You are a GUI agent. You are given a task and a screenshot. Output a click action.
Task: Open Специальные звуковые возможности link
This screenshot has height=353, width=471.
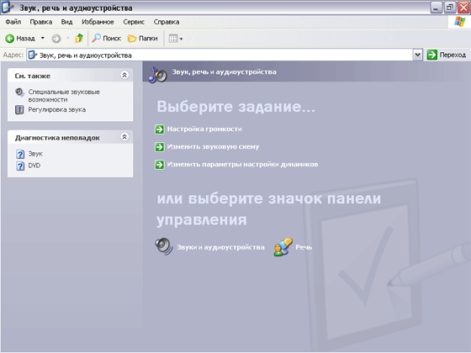point(64,96)
